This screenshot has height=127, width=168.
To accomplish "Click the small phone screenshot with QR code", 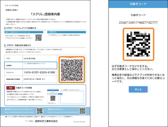I will coord(53,97).
